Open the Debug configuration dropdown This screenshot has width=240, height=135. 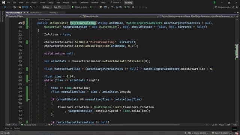(x=47, y=7)
